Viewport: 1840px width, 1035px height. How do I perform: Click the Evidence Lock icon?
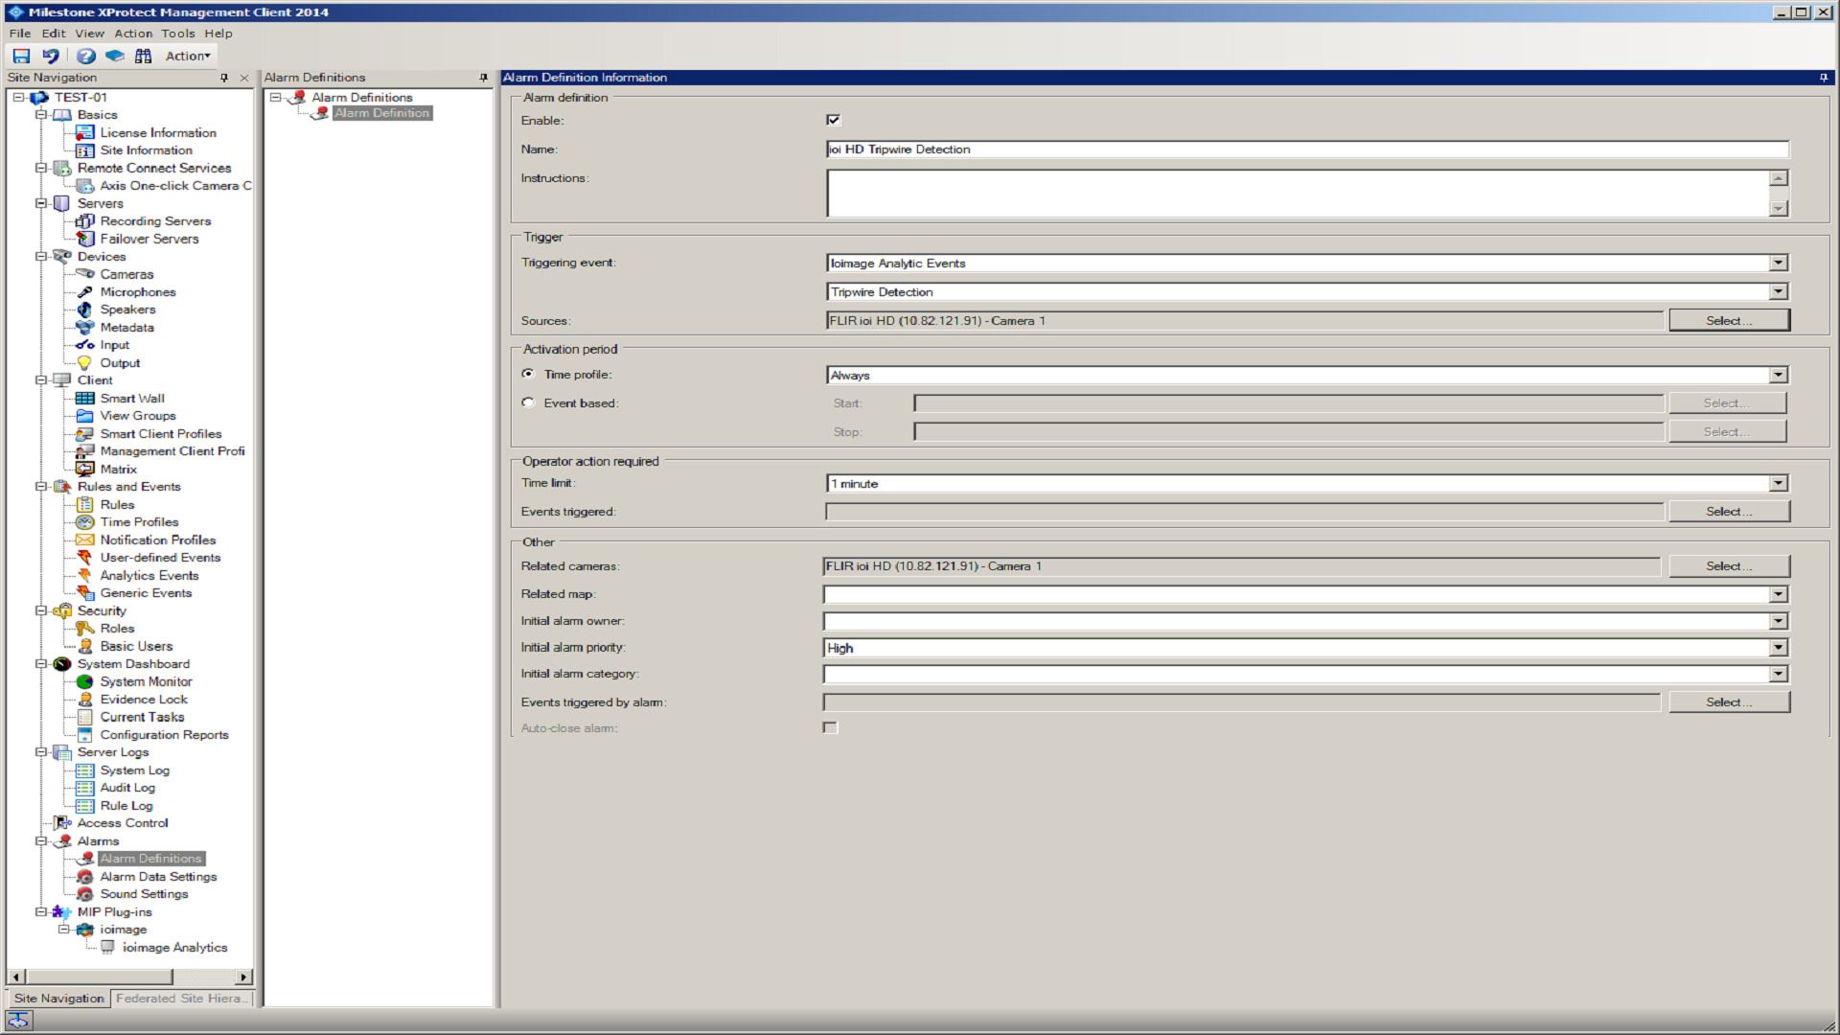85,700
